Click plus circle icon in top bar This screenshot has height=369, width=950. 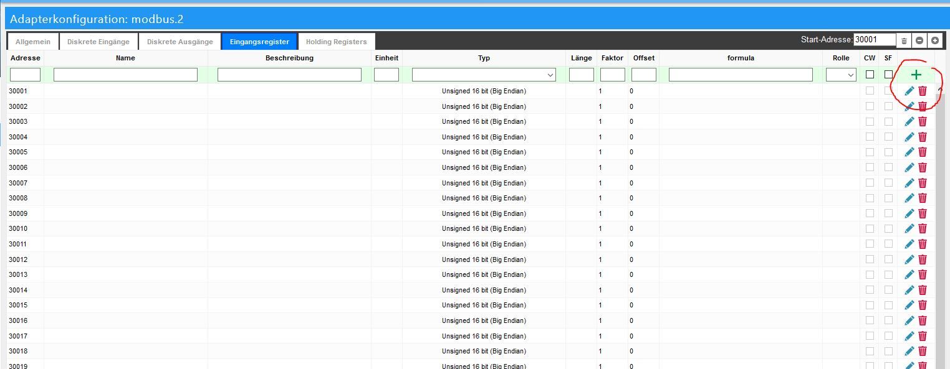click(935, 40)
